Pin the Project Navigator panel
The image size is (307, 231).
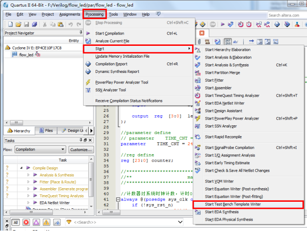click(81, 32)
